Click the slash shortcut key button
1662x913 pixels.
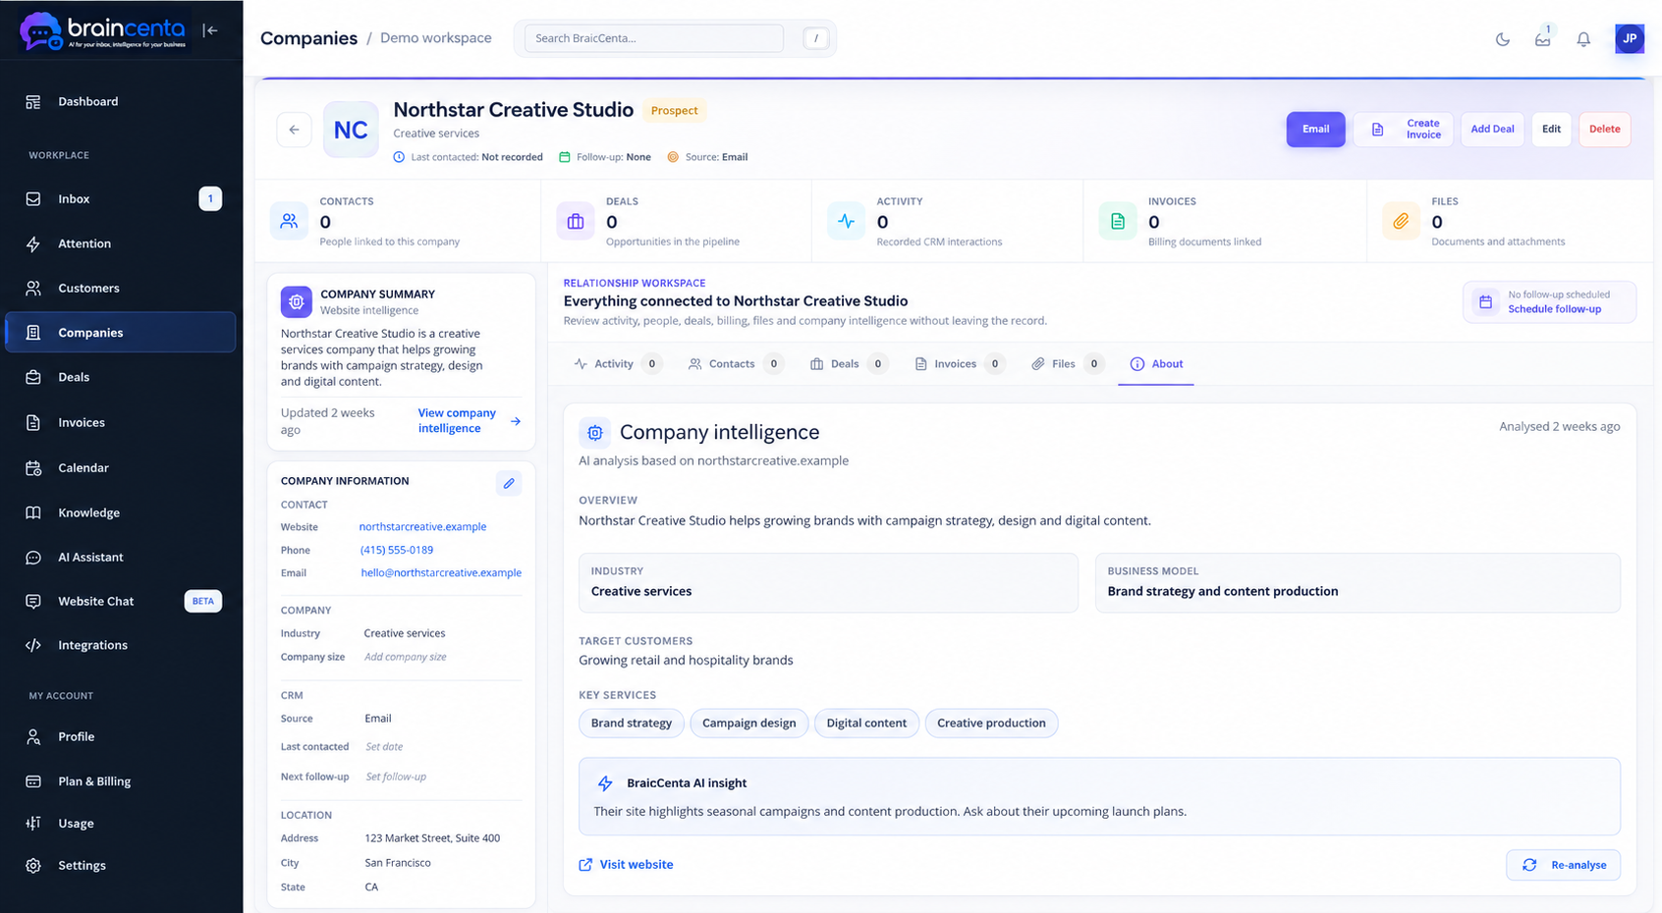tap(816, 38)
